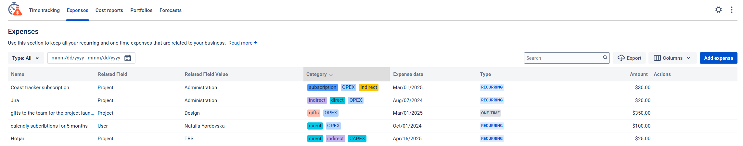Click the columns grid icon
This screenshot has height=146, width=743.
tap(657, 58)
